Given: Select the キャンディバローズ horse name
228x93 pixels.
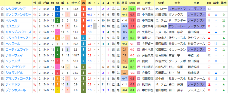Looking at the screenshot, I should [18, 32].
